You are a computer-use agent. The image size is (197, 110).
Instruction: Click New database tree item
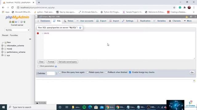click(9, 42)
